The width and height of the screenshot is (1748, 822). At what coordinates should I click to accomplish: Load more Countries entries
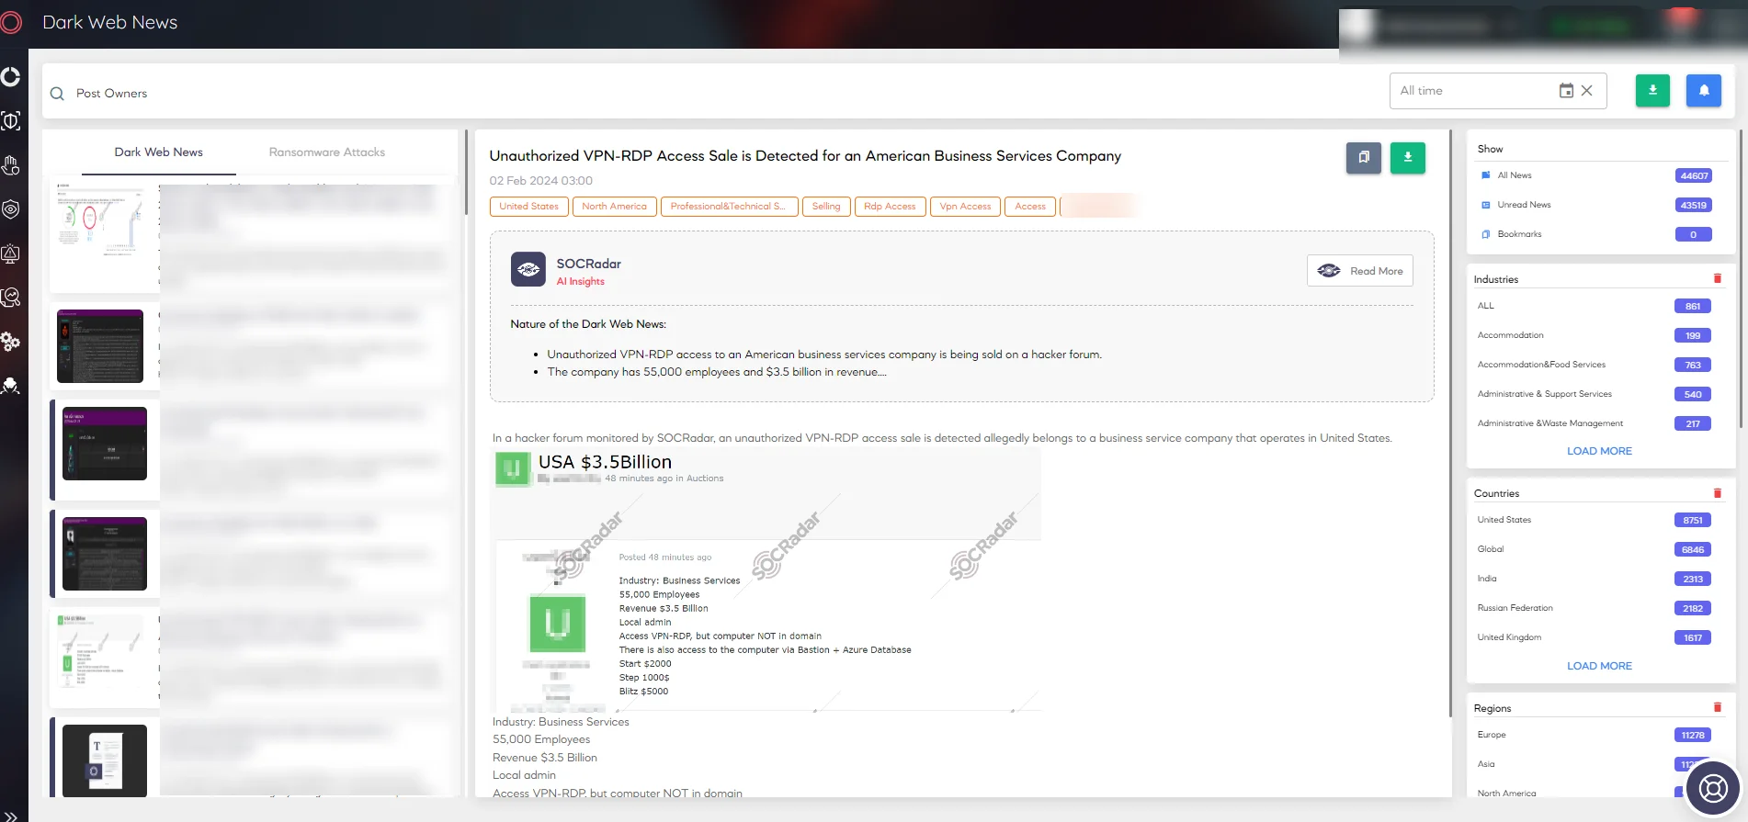pos(1599,666)
